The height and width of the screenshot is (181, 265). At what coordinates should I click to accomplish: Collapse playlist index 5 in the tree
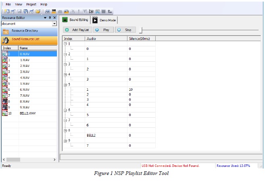point(65,85)
